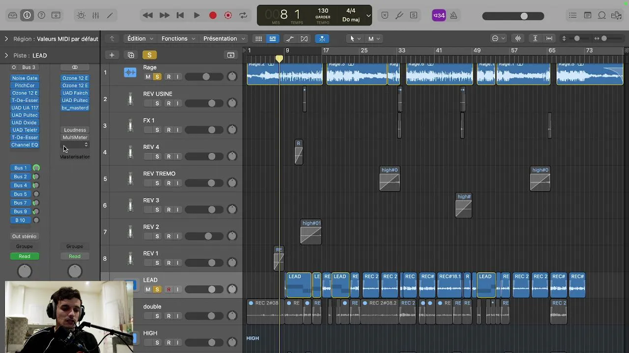Select Bus 1 send slot
Viewport: 629px width, 353px height.
click(20, 168)
